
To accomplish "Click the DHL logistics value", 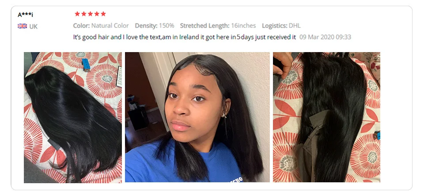I will click(x=295, y=26).
